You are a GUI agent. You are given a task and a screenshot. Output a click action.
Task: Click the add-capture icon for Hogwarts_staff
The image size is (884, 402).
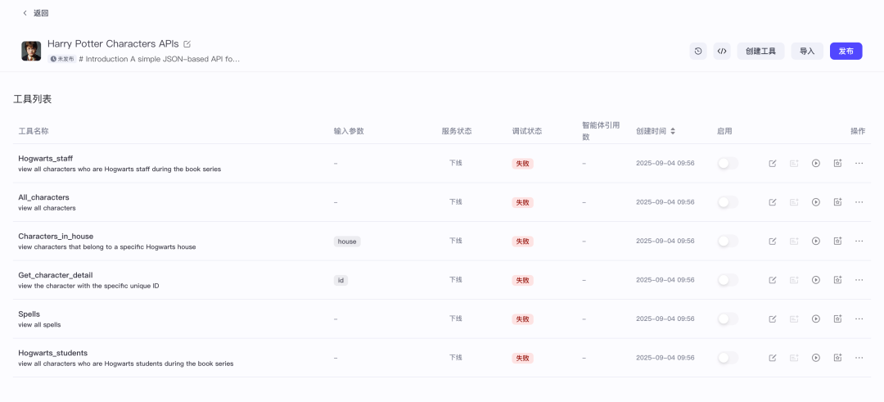[838, 164]
